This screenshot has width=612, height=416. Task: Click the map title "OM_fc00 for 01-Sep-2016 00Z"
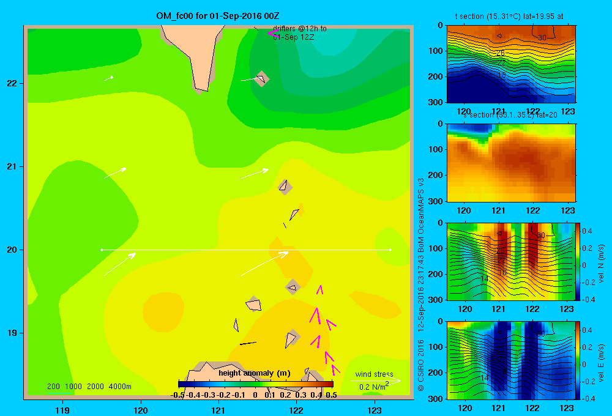[x=217, y=16]
